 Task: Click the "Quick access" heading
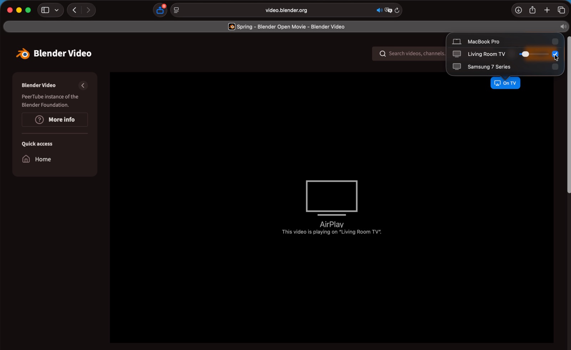point(37,144)
